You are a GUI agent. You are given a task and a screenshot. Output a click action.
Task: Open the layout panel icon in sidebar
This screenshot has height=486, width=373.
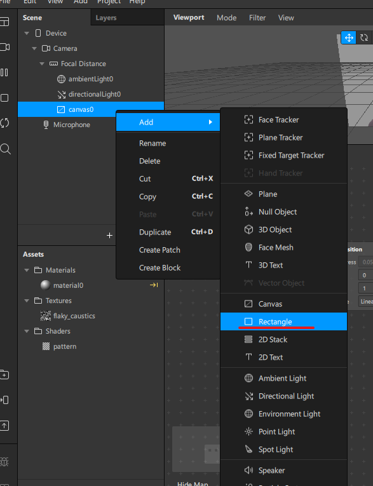click(x=4, y=22)
